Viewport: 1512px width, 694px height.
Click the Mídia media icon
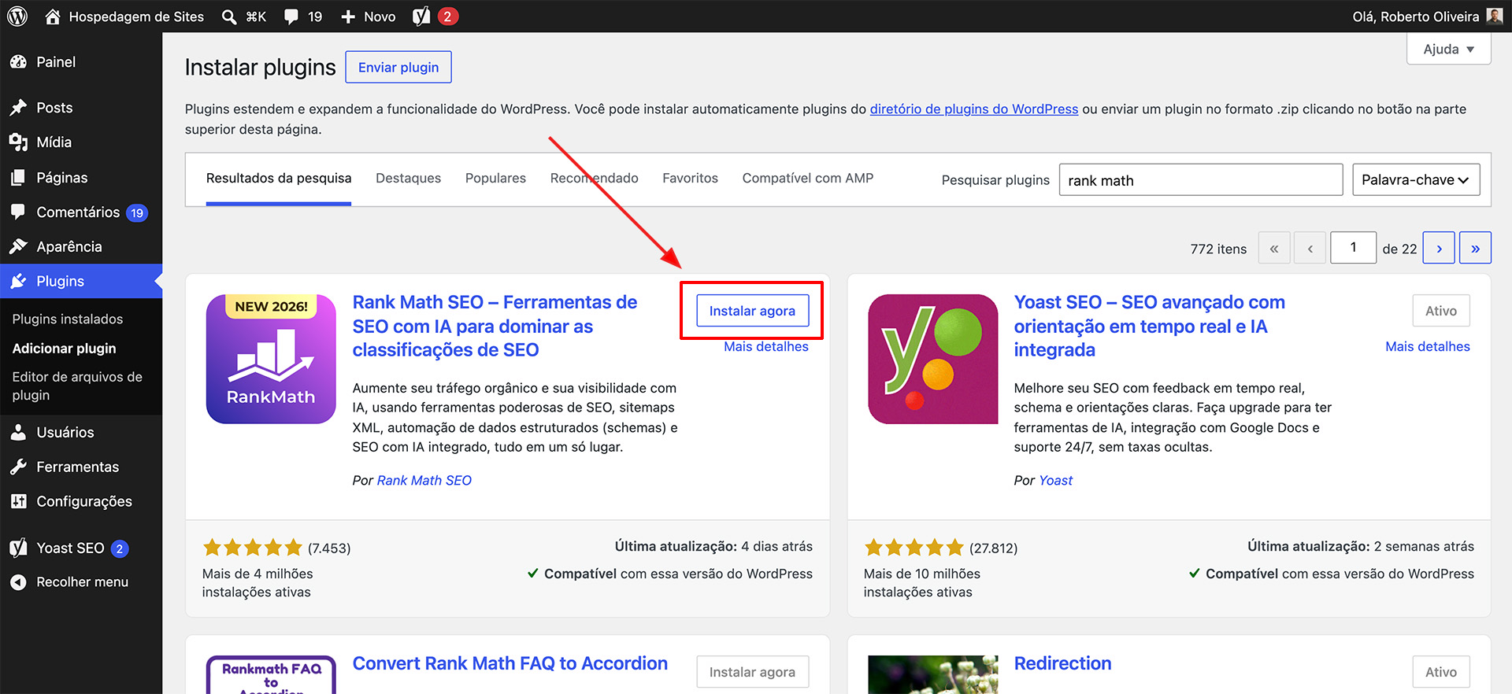[18, 142]
